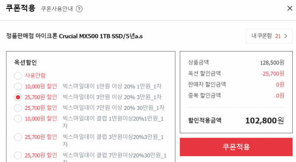Click the 옵션할인 section heading
Screen dimensions: 296x162
coord(26,62)
